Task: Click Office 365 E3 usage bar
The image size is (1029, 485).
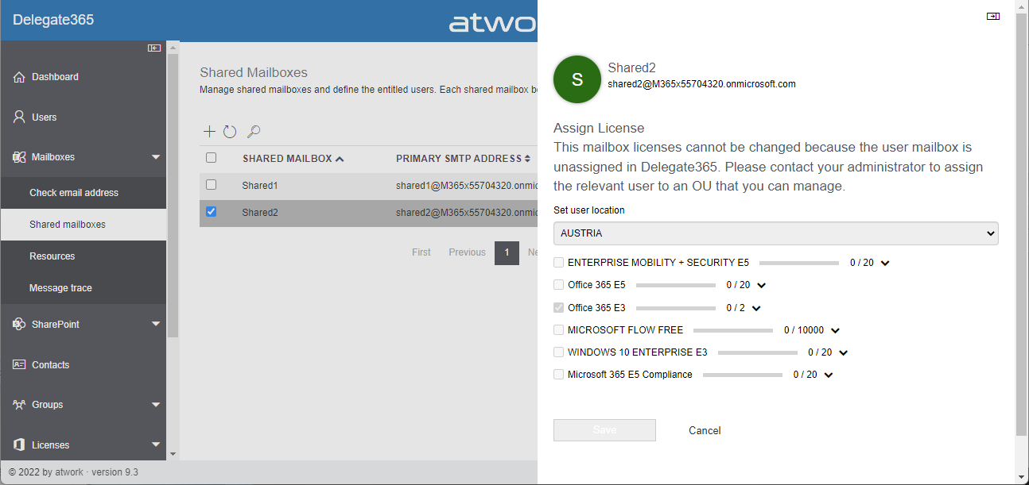Action: point(676,307)
